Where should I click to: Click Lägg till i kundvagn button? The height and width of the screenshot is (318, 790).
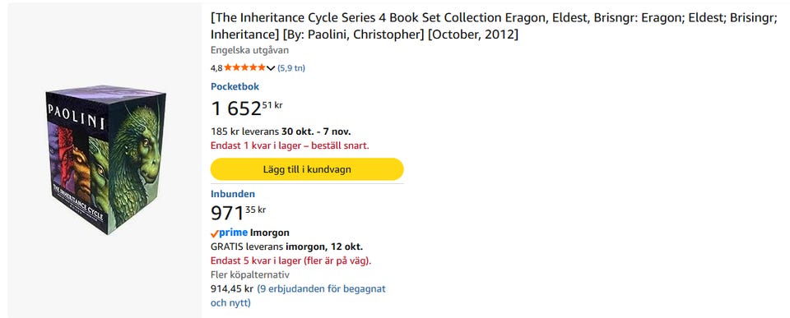(307, 169)
